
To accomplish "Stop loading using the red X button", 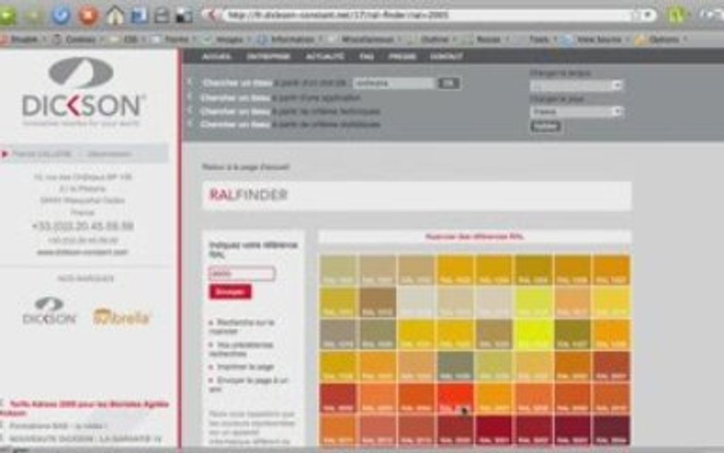I will pos(88,16).
